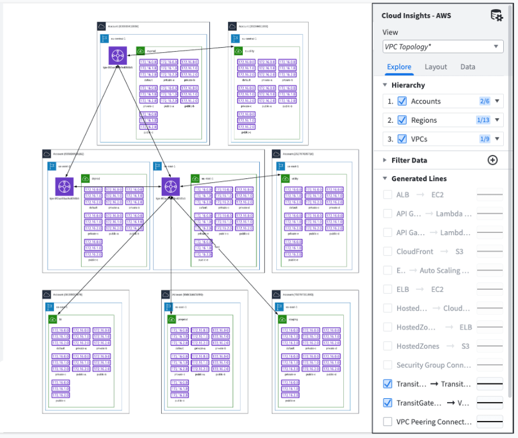The width and height of the screenshot is (518, 438).
Task: Click the top-left account's eu-central-1 flag icon
Action: click(104, 39)
